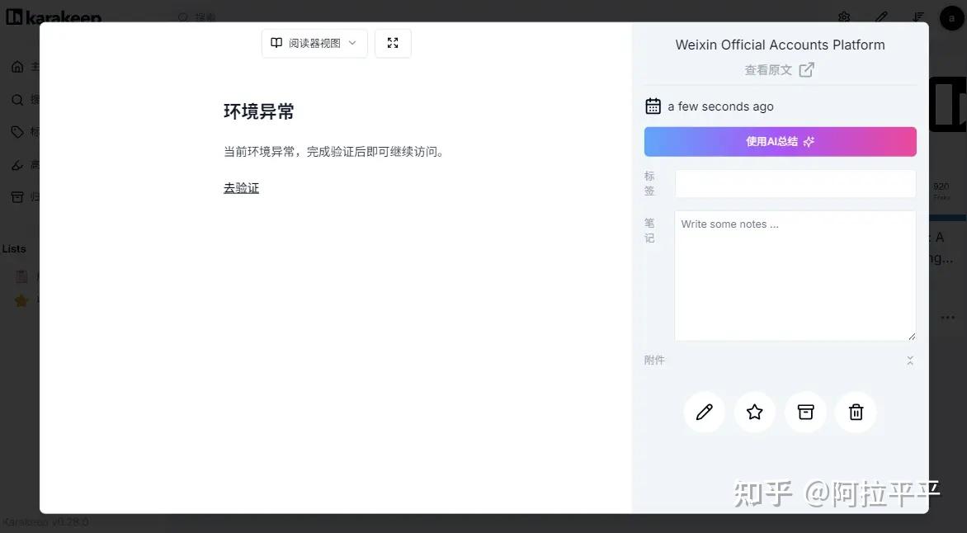Open highlights via the sidebar highlighter icon
Image resolution: width=967 pixels, height=533 pixels.
[18, 164]
